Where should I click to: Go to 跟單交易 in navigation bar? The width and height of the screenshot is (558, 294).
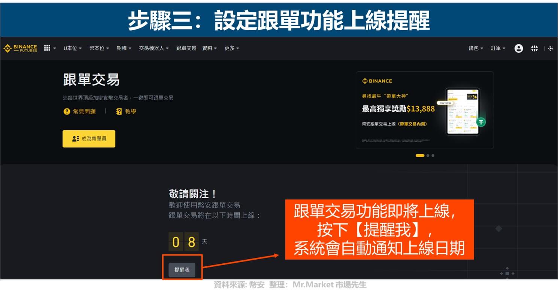[186, 48]
